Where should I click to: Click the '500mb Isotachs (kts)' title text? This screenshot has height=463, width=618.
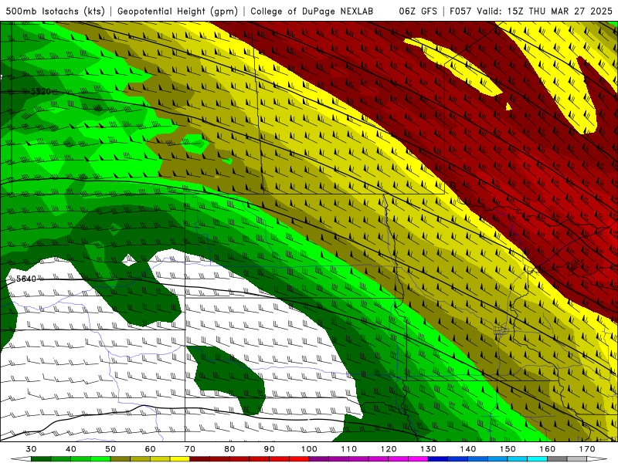[x=55, y=11]
